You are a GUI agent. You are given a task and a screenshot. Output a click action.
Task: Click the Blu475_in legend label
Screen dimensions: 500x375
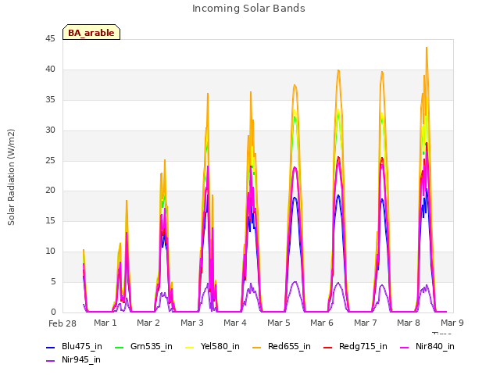pyautogui.click(x=82, y=347)
